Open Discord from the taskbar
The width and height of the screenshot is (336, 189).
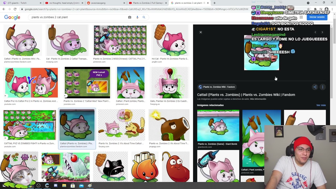tap(56, 186)
